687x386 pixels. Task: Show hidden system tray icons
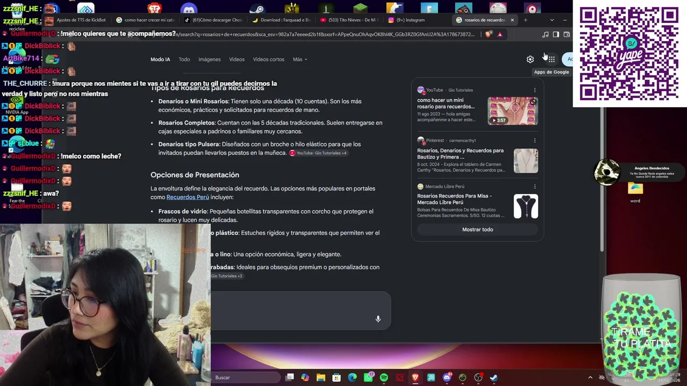590,377
